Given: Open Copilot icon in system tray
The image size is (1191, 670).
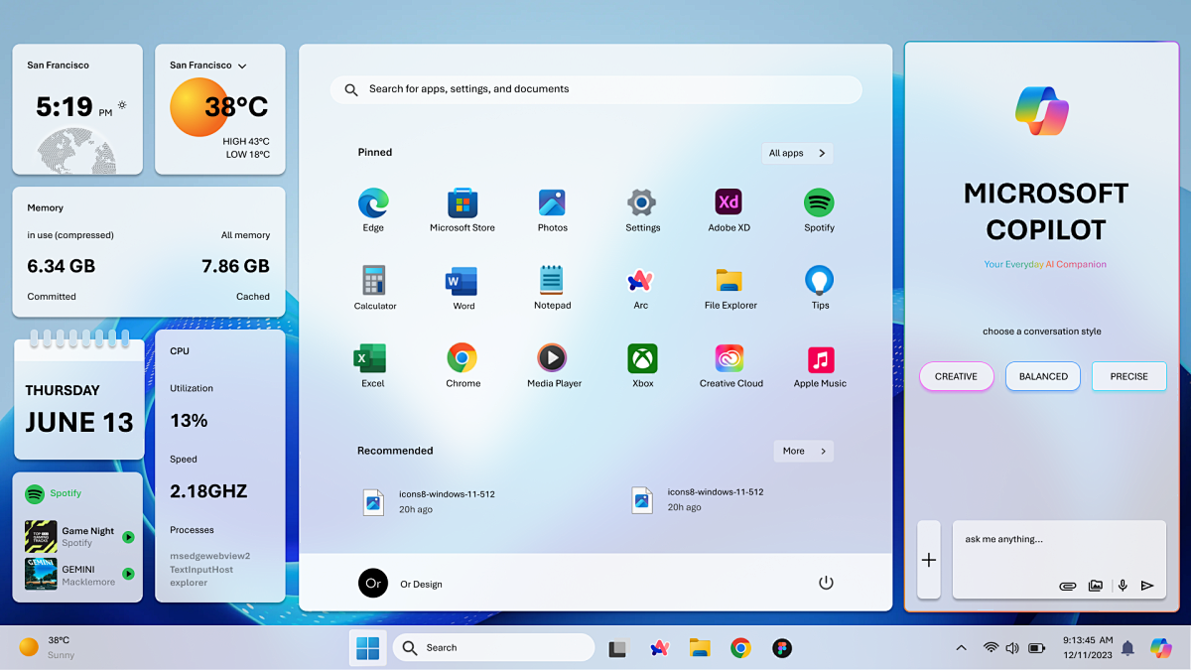Looking at the screenshot, I should tap(1161, 647).
